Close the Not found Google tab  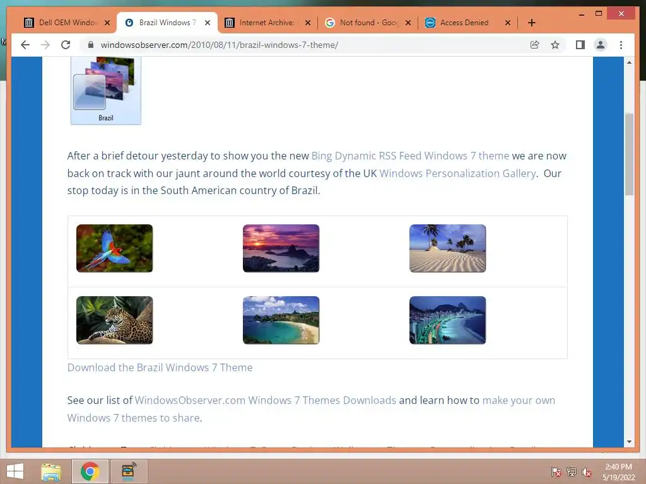click(x=408, y=23)
